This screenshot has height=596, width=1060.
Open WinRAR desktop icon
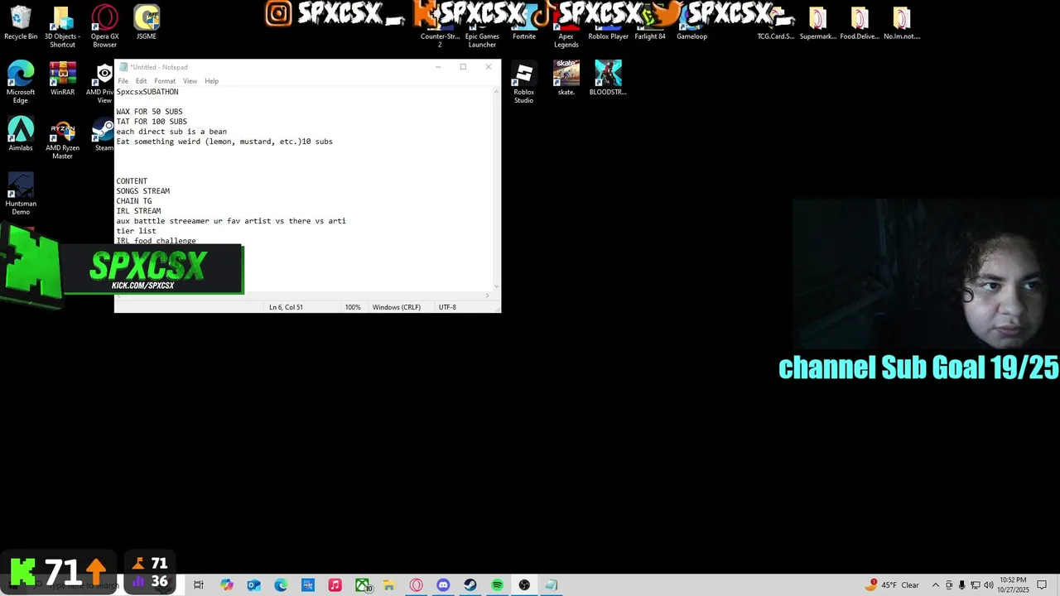[x=62, y=79]
